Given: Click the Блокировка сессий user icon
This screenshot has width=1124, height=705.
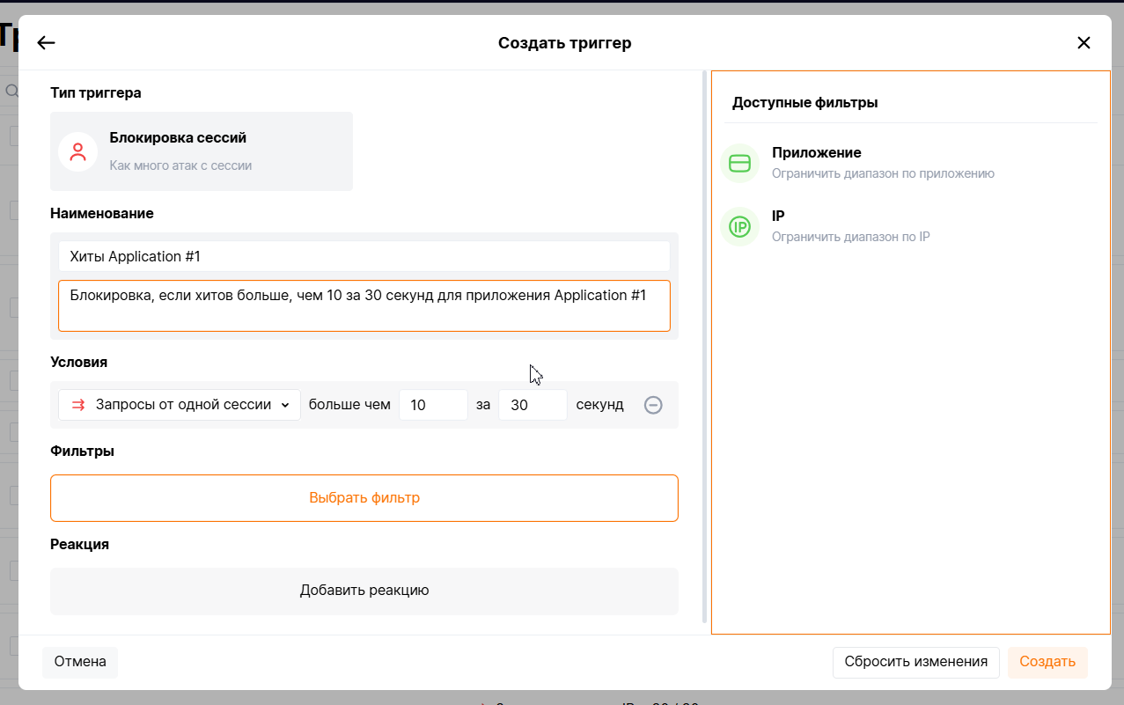Looking at the screenshot, I should pyautogui.click(x=77, y=151).
